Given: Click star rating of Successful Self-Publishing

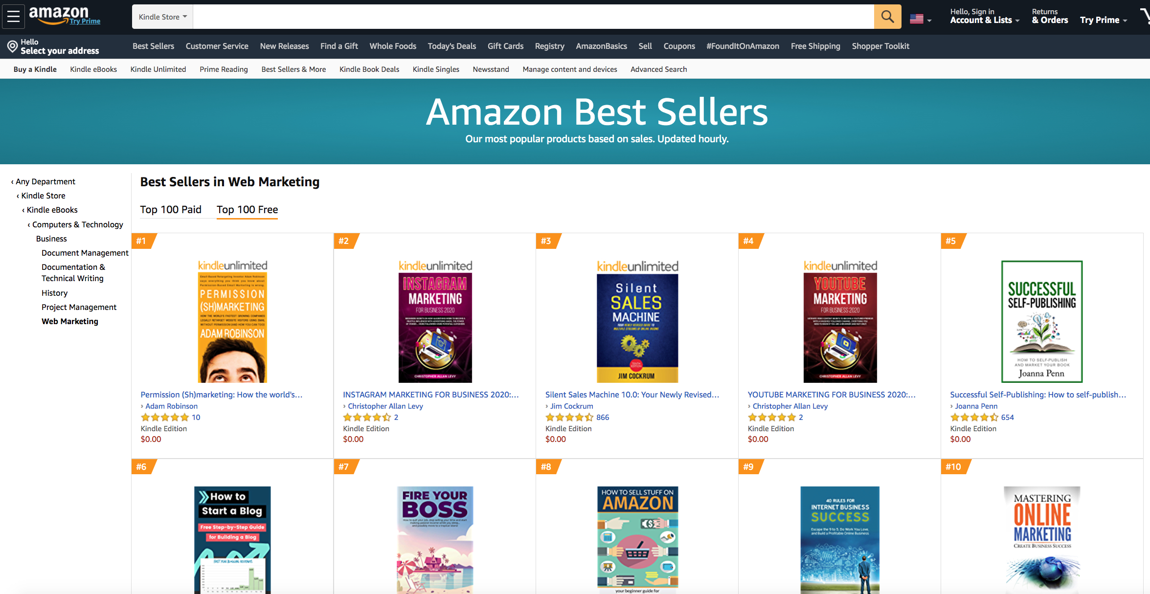Looking at the screenshot, I should click(974, 417).
